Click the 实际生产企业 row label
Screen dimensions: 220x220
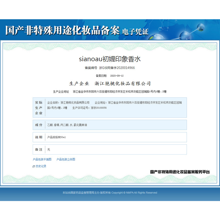(39, 108)
